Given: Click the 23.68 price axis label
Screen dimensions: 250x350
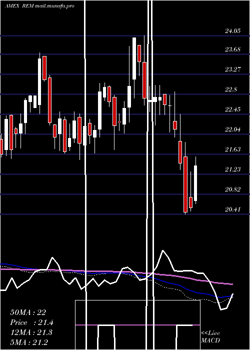Looking at the screenshot, I should point(233,49).
